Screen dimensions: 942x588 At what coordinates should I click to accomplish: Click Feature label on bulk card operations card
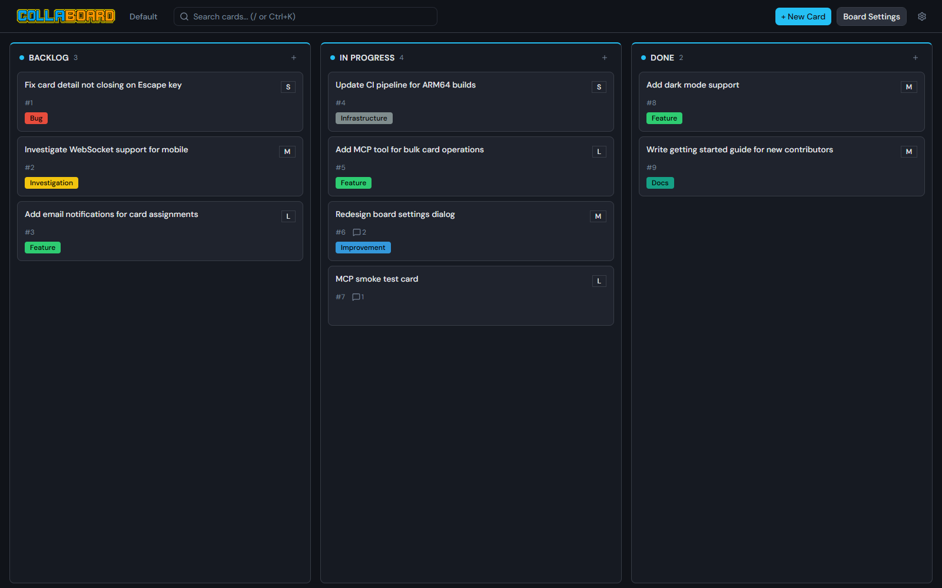[x=353, y=183]
